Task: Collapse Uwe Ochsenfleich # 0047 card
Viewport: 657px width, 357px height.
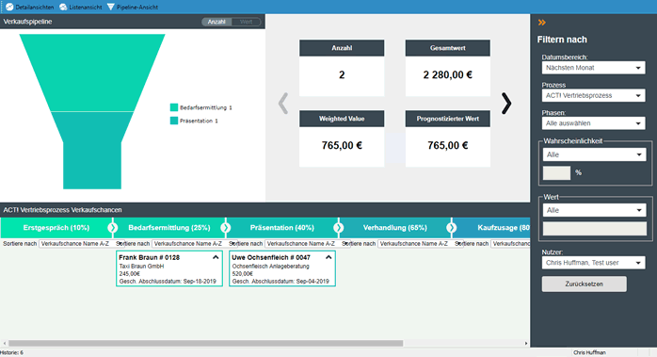Action: coord(328,257)
